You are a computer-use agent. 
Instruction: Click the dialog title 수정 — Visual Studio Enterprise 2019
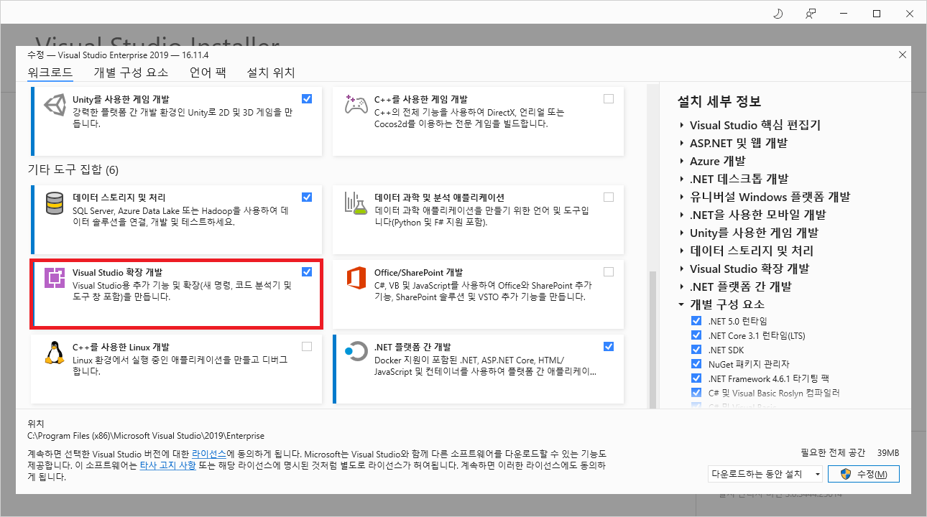[x=118, y=55]
